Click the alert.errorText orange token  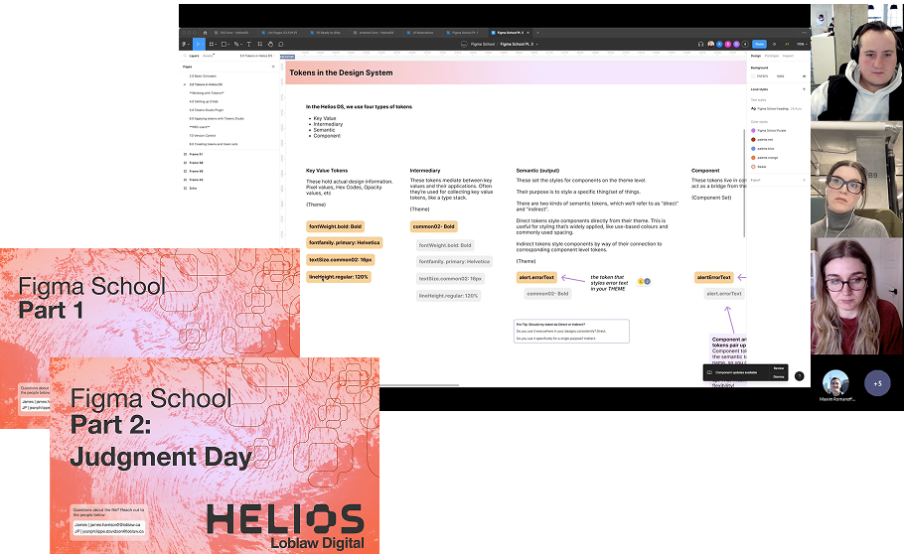[x=536, y=277]
